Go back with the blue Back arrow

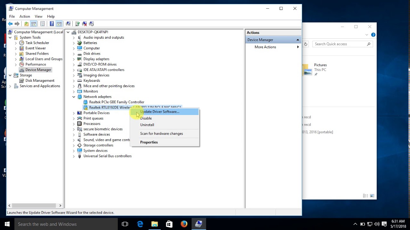tap(10, 24)
